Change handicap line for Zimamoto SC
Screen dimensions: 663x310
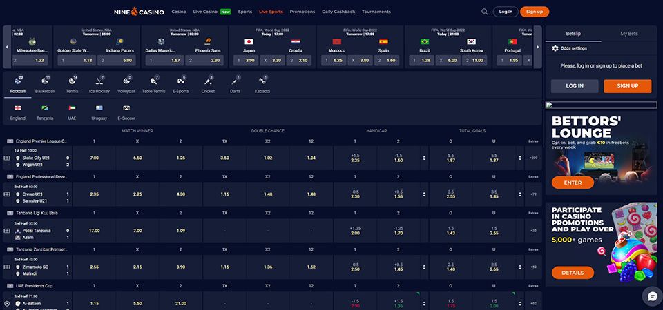[424, 267]
